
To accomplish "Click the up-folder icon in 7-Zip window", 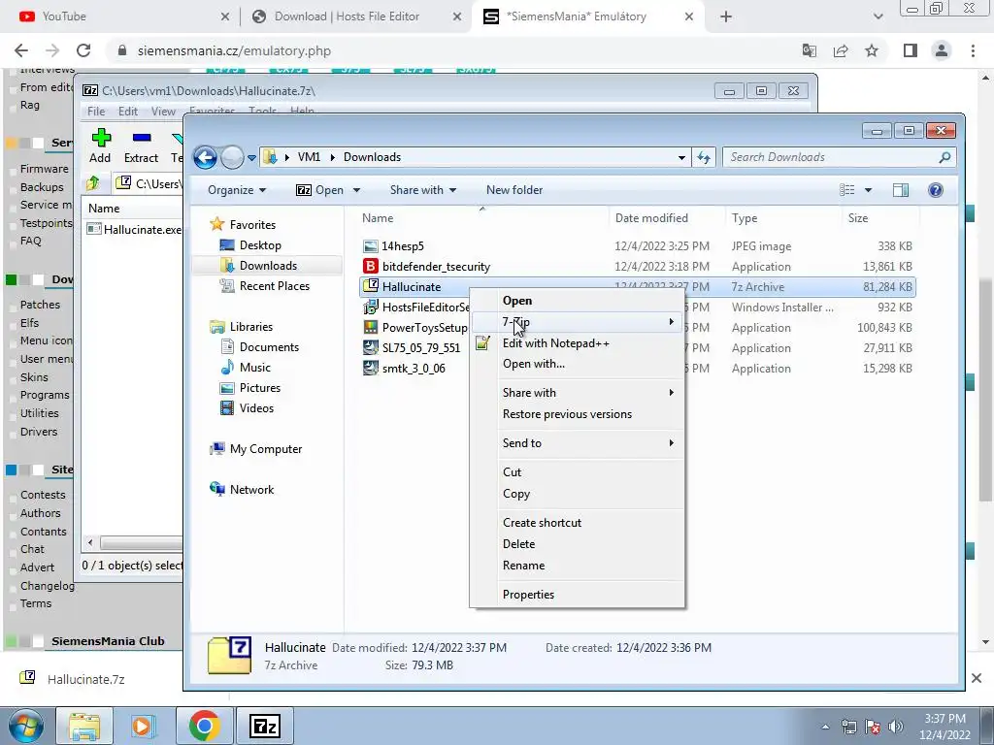I will point(93,183).
